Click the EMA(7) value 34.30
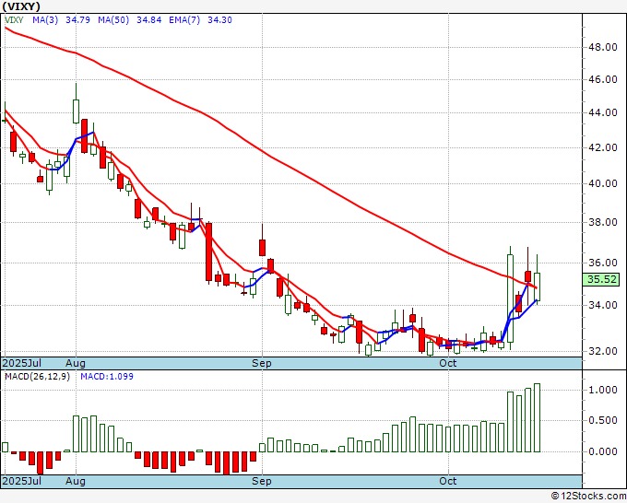 219,20
